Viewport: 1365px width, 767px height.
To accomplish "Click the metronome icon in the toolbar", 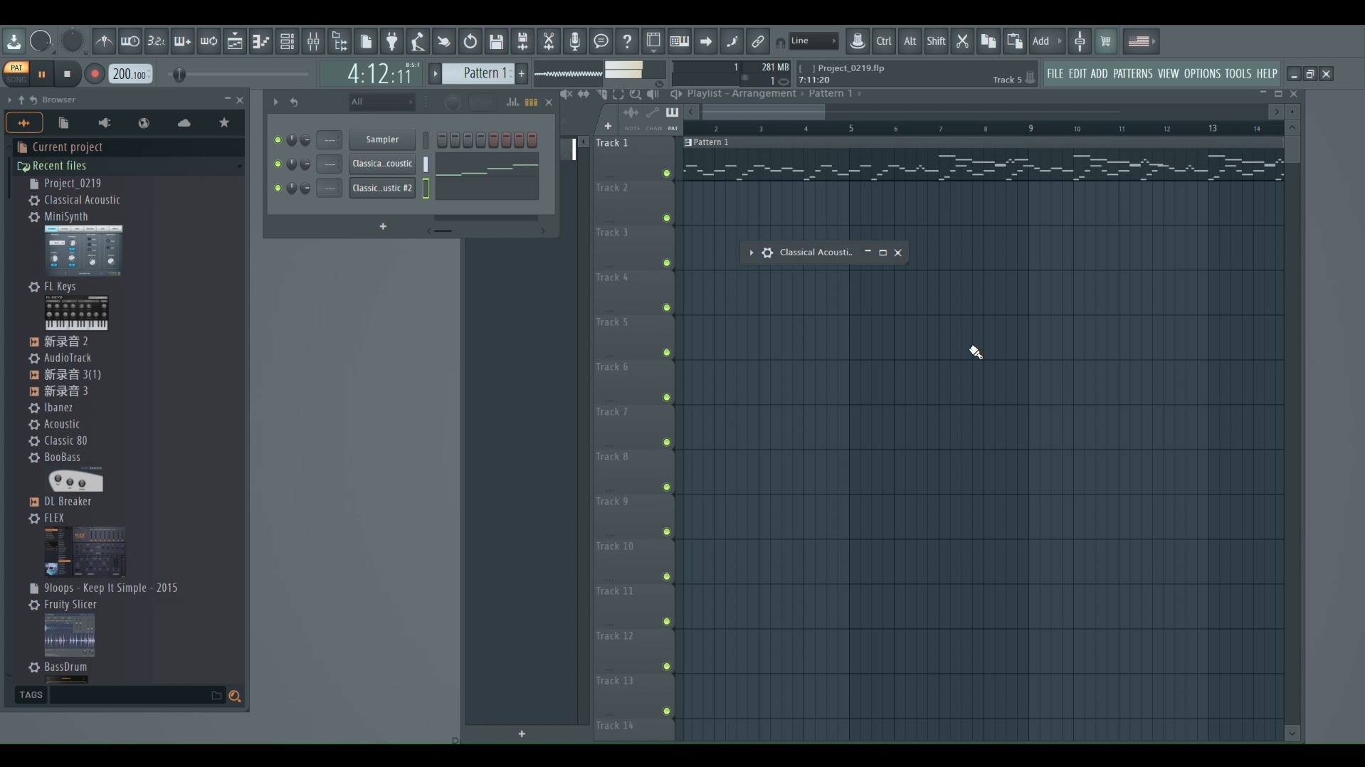I will pos(104,41).
